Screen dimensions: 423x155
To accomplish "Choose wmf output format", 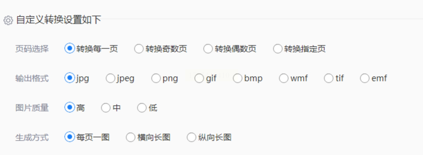I will pos(284,78).
